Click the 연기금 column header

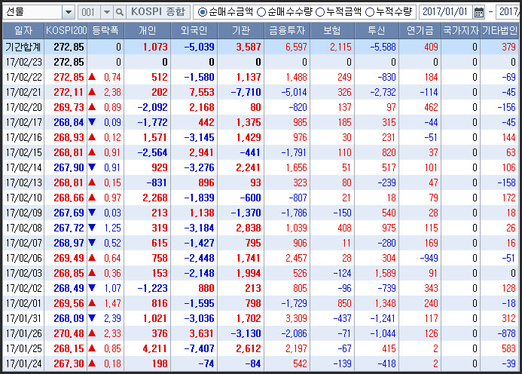[x=420, y=31]
